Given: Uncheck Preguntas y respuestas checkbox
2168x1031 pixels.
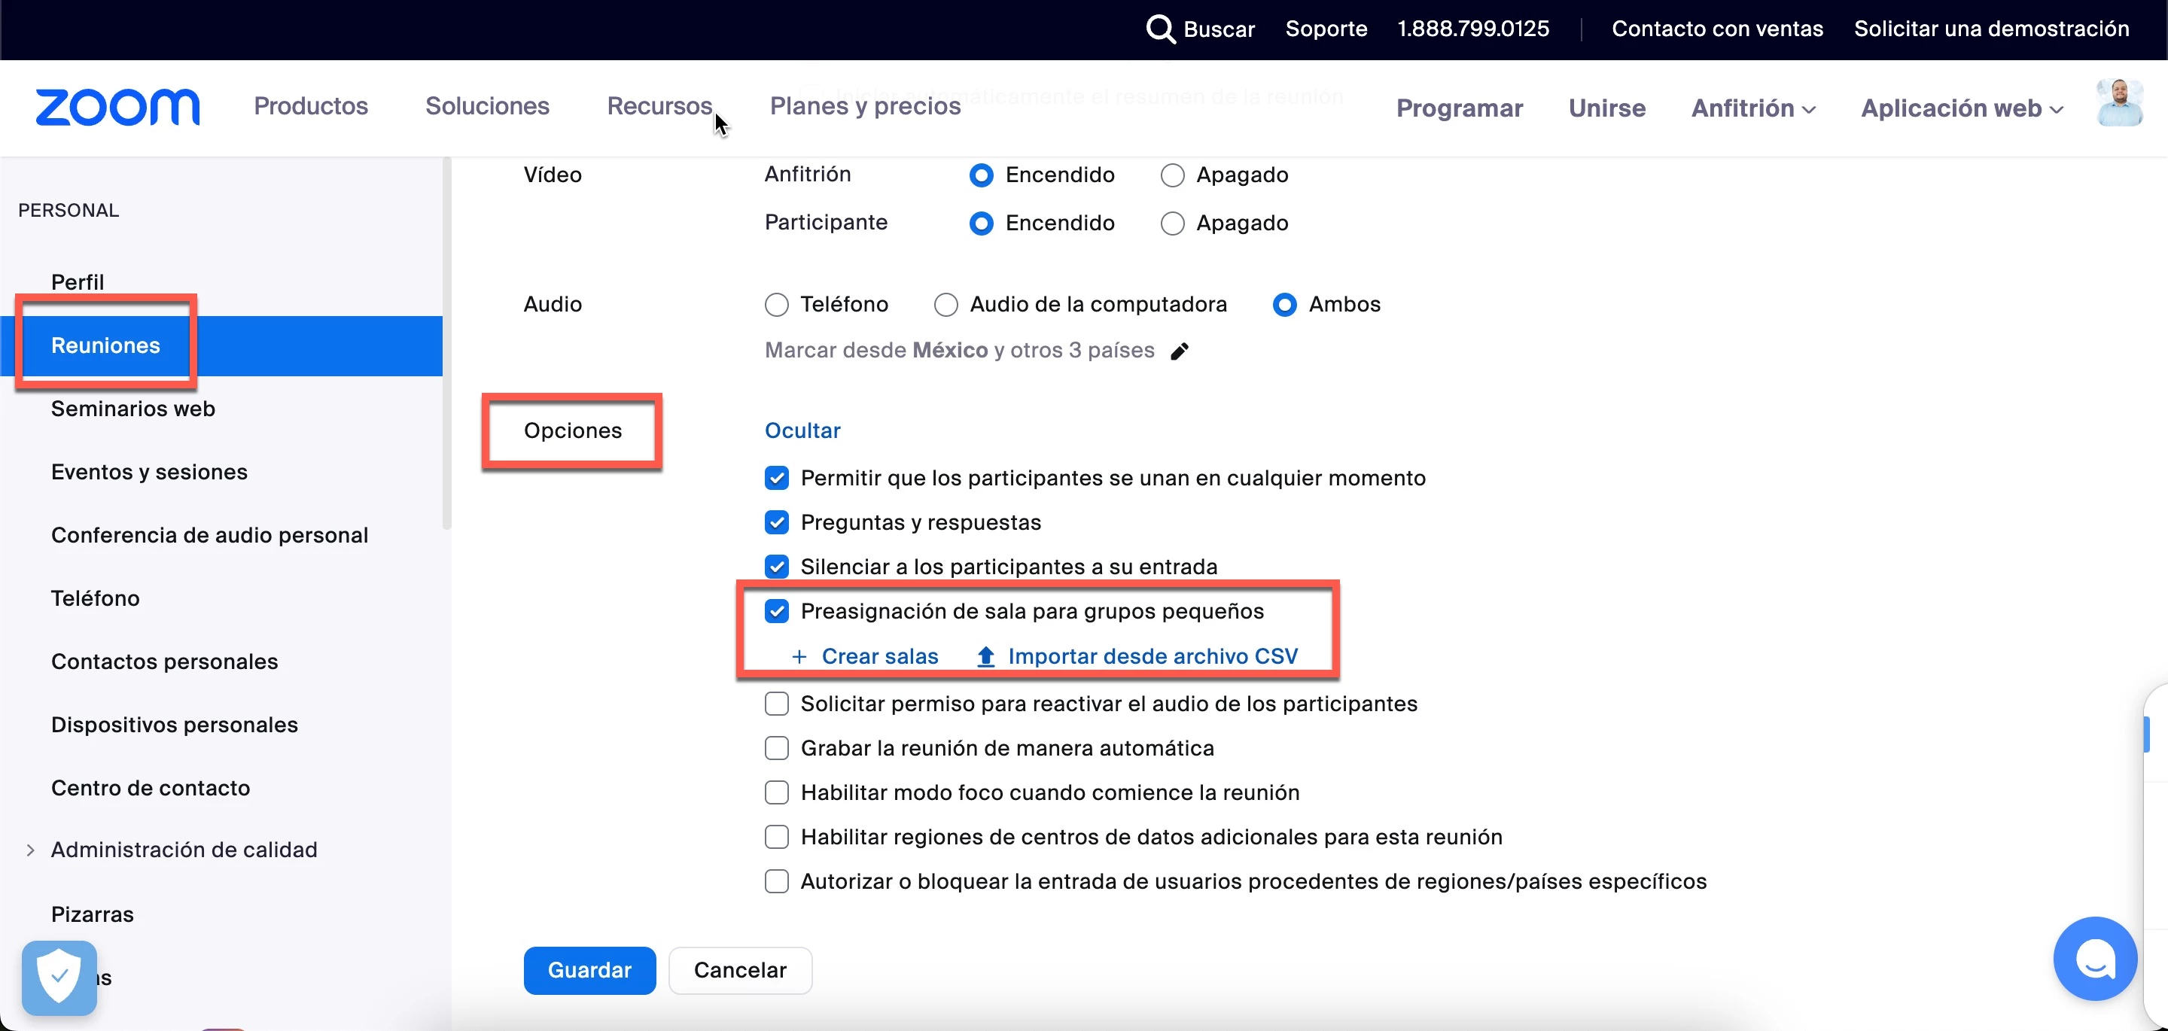Looking at the screenshot, I should coord(776,523).
